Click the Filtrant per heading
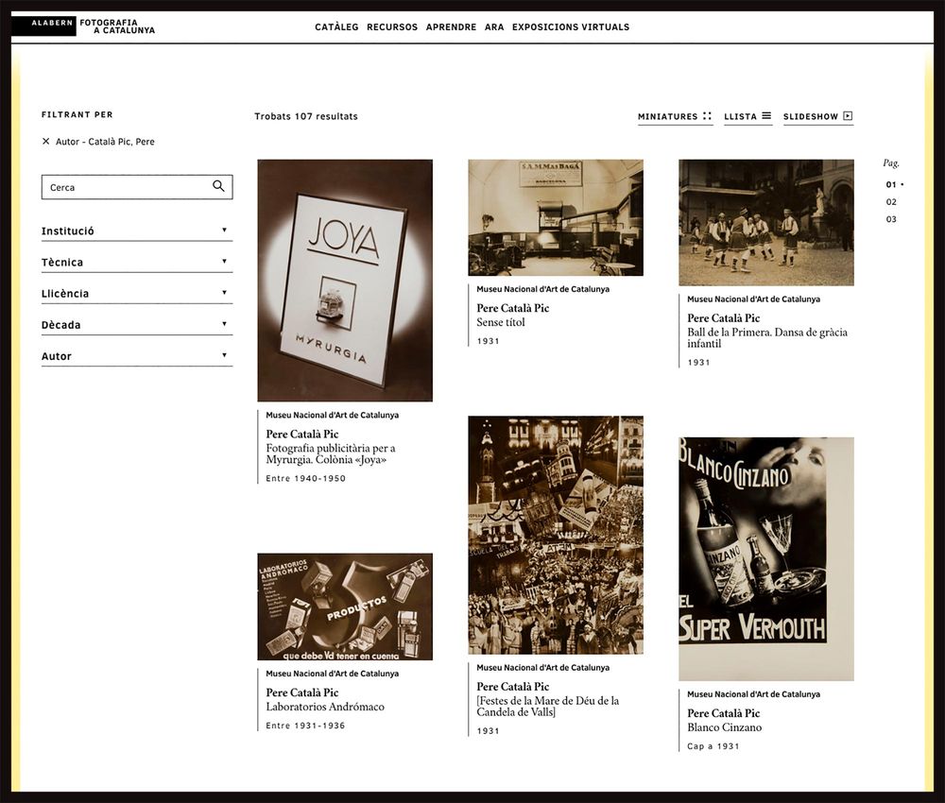 pyautogui.click(x=77, y=114)
